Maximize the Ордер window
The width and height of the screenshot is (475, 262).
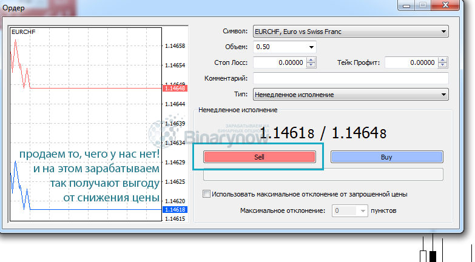pos(423,5)
